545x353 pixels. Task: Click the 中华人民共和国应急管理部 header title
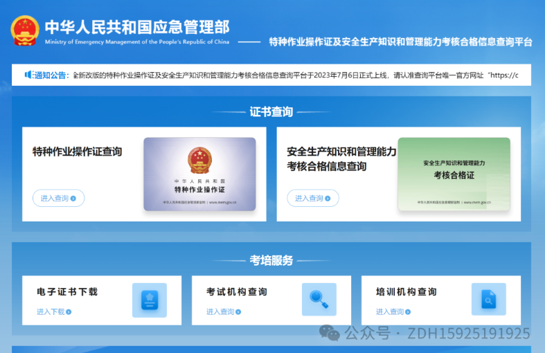pyautogui.click(x=137, y=26)
